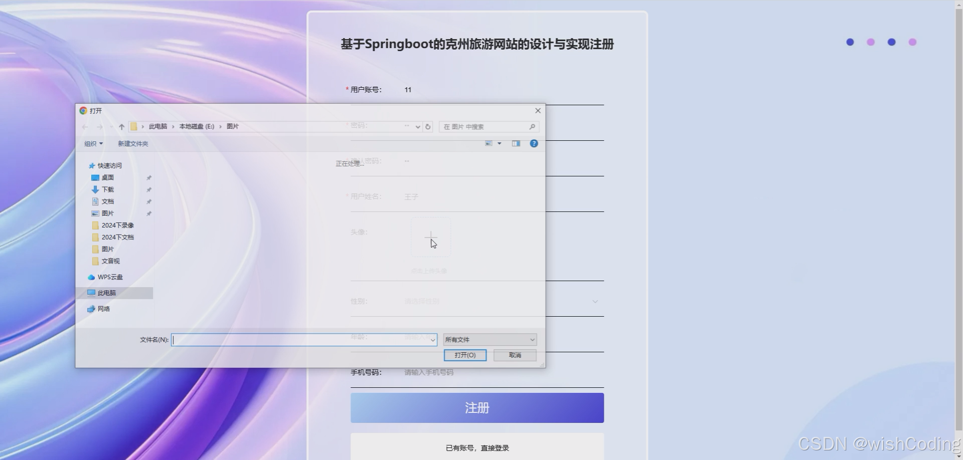Screen dimensions: 963x460
Task: Open the Help question mark icon
Action: 534,143
